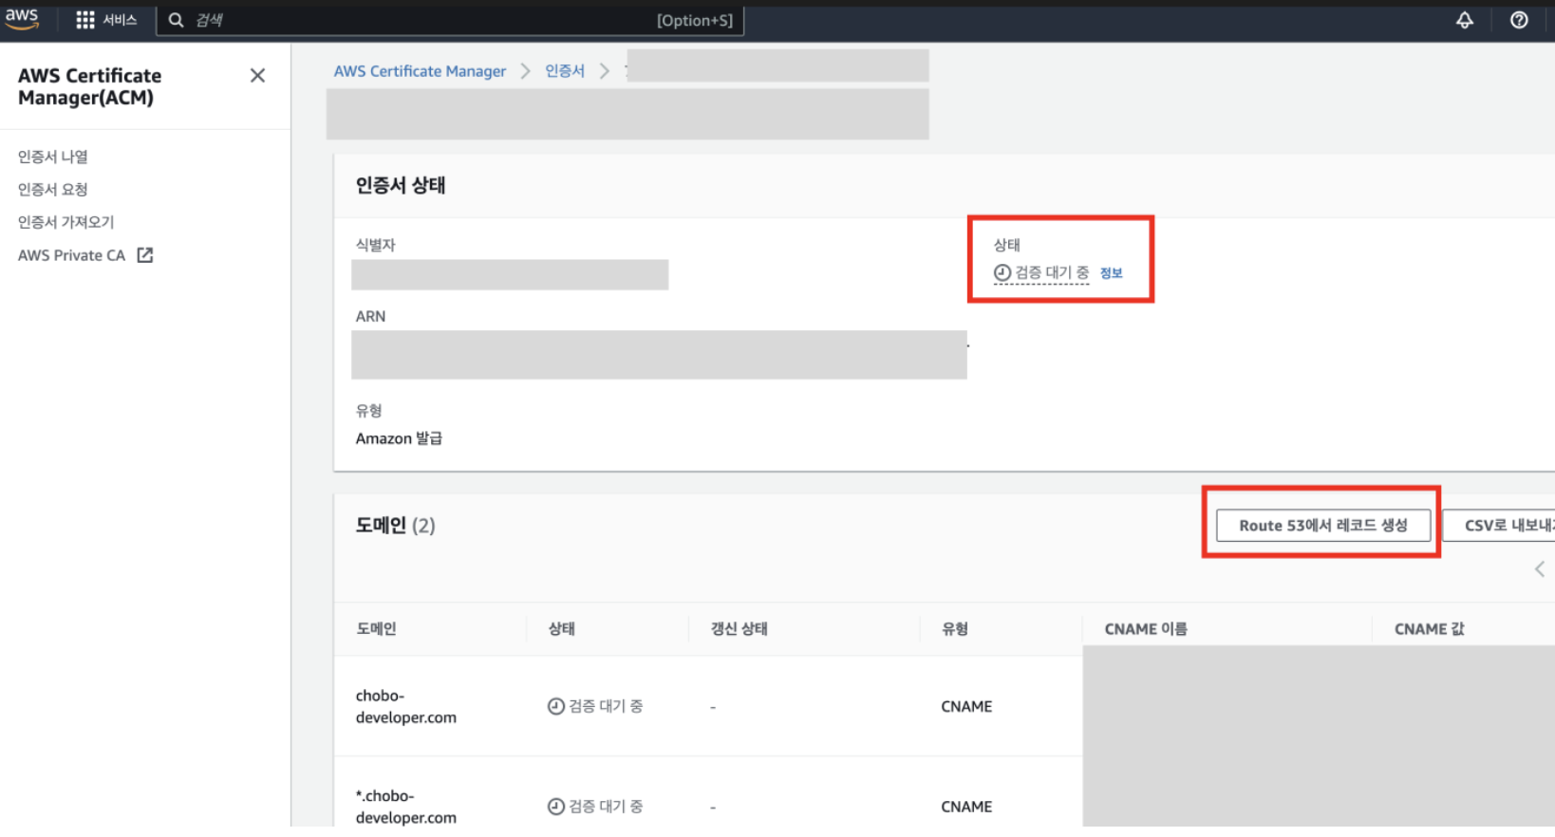Screen dimensions: 1555x837
Task: Click the CNAME 값 column header
Action: pyautogui.click(x=1430, y=629)
